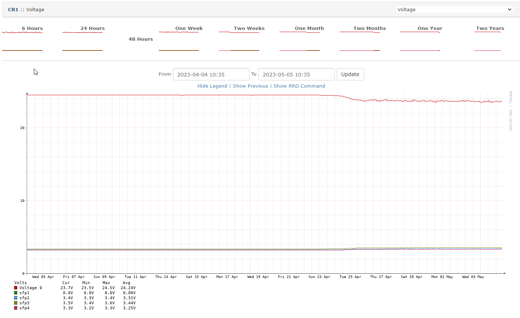Click the 'Wed 03 May' axis label
The width and height of the screenshot is (520, 318).
(473, 277)
